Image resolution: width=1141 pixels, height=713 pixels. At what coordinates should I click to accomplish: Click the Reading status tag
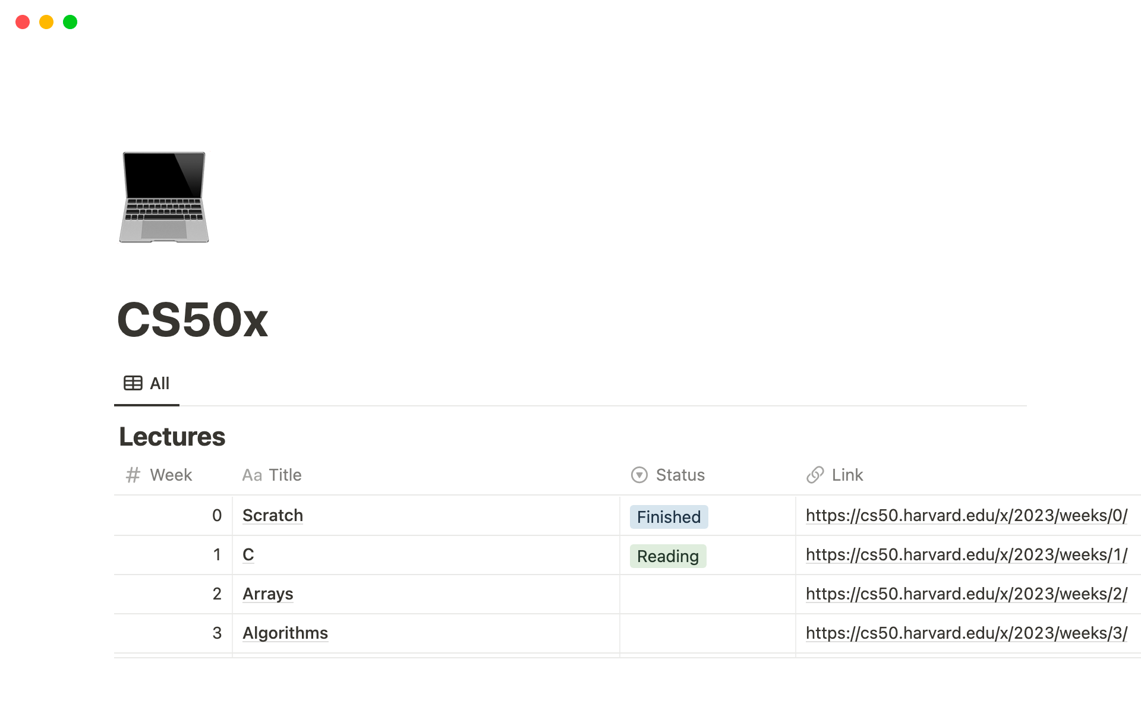pyautogui.click(x=667, y=556)
